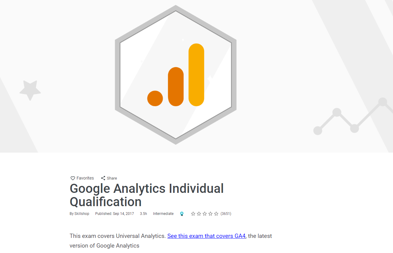Click the Share icon
Screen dimensions: 393x253
(x=103, y=178)
